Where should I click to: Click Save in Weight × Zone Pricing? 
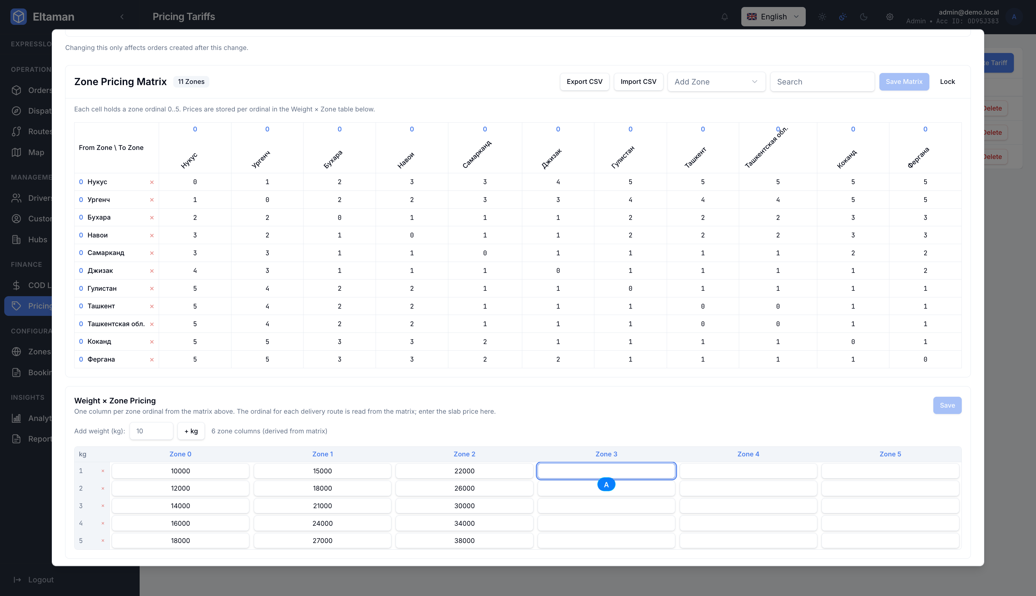coord(947,405)
